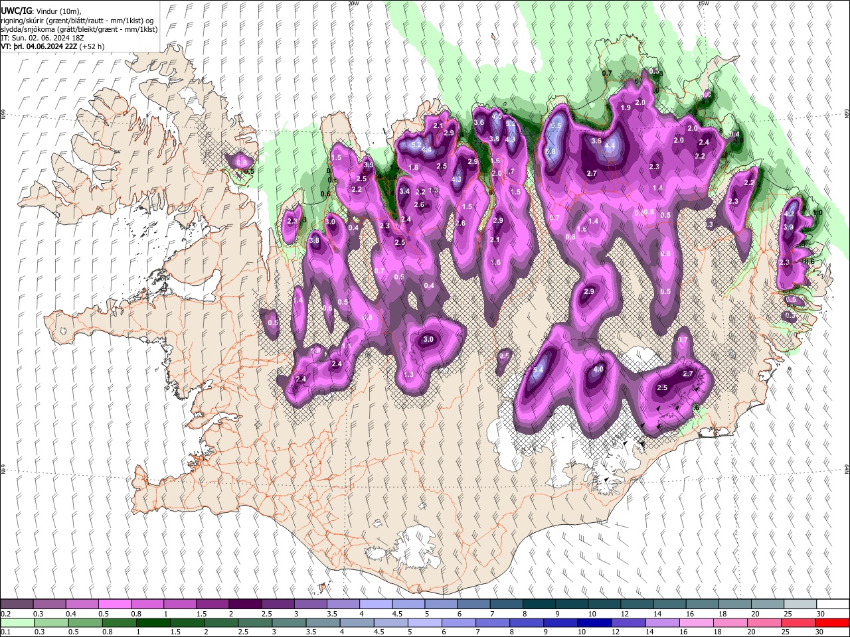Click the '1.9' precipitation value on the map
Screen dimensions: 850x637
[626, 107]
